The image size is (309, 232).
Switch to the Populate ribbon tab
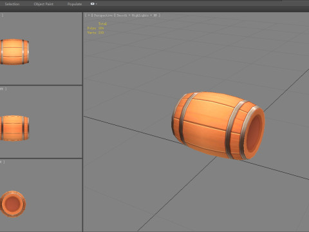(x=75, y=4)
